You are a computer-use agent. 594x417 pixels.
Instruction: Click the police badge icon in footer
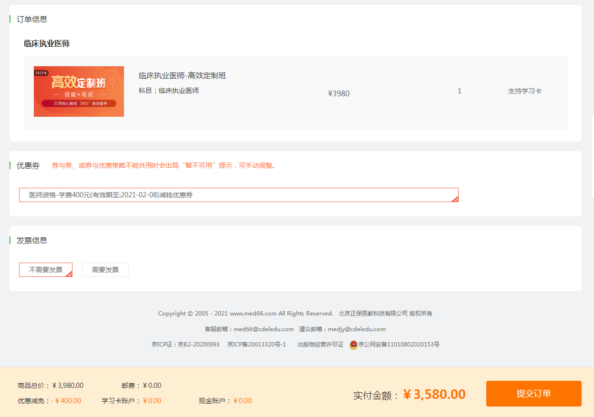[x=353, y=345]
